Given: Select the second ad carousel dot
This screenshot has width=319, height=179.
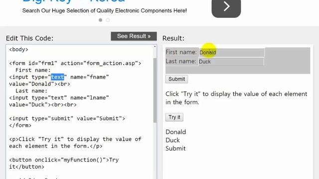Looking at the screenshot, I should (x=108, y=20).
